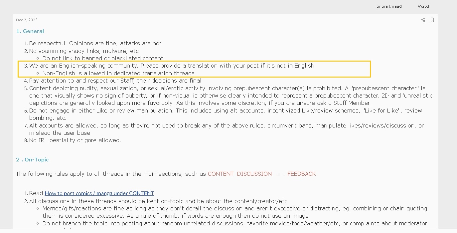Click the 'Be respectful' rule text
Image resolution: width=457 pixels, height=233 pixels.
[95, 43]
